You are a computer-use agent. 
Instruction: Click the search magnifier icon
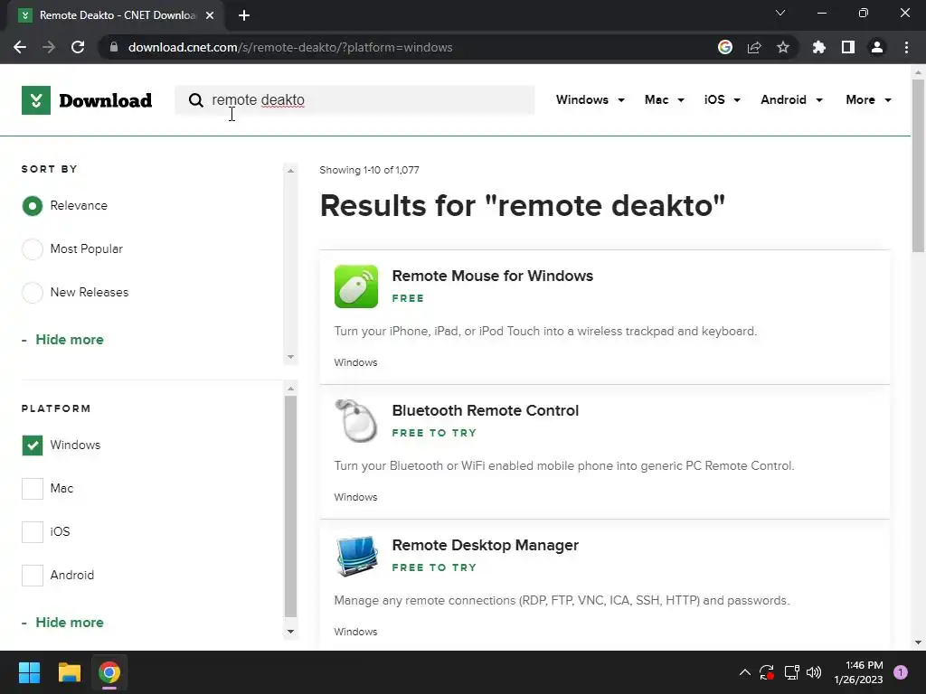[195, 100]
